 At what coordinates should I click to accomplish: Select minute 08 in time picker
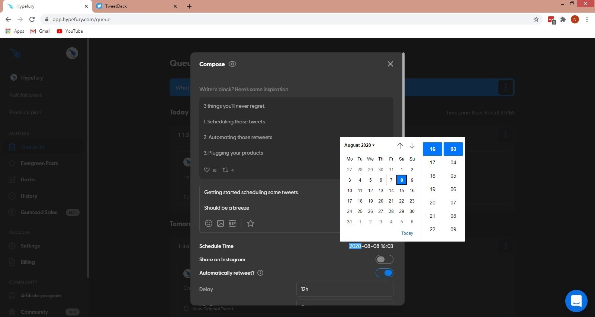tap(453, 216)
